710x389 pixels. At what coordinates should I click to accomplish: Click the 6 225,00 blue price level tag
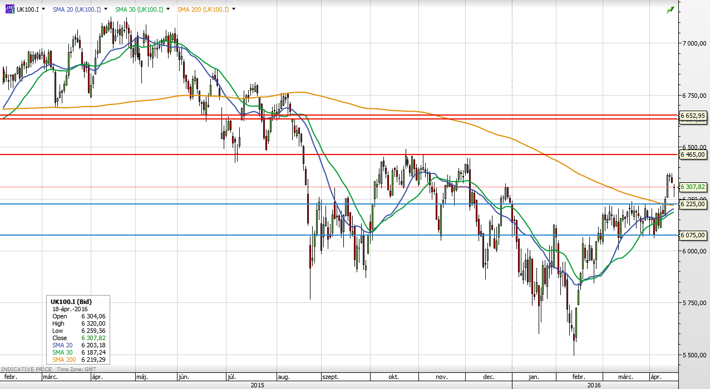point(693,204)
